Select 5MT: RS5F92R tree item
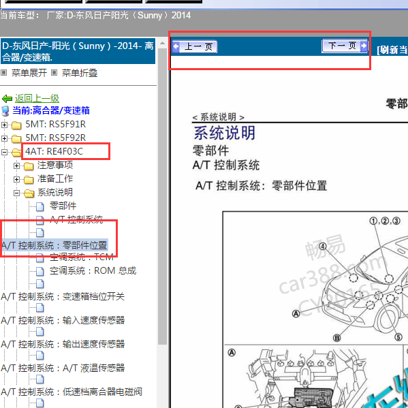Image resolution: width=408 pixels, height=408 pixels. (55, 138)
